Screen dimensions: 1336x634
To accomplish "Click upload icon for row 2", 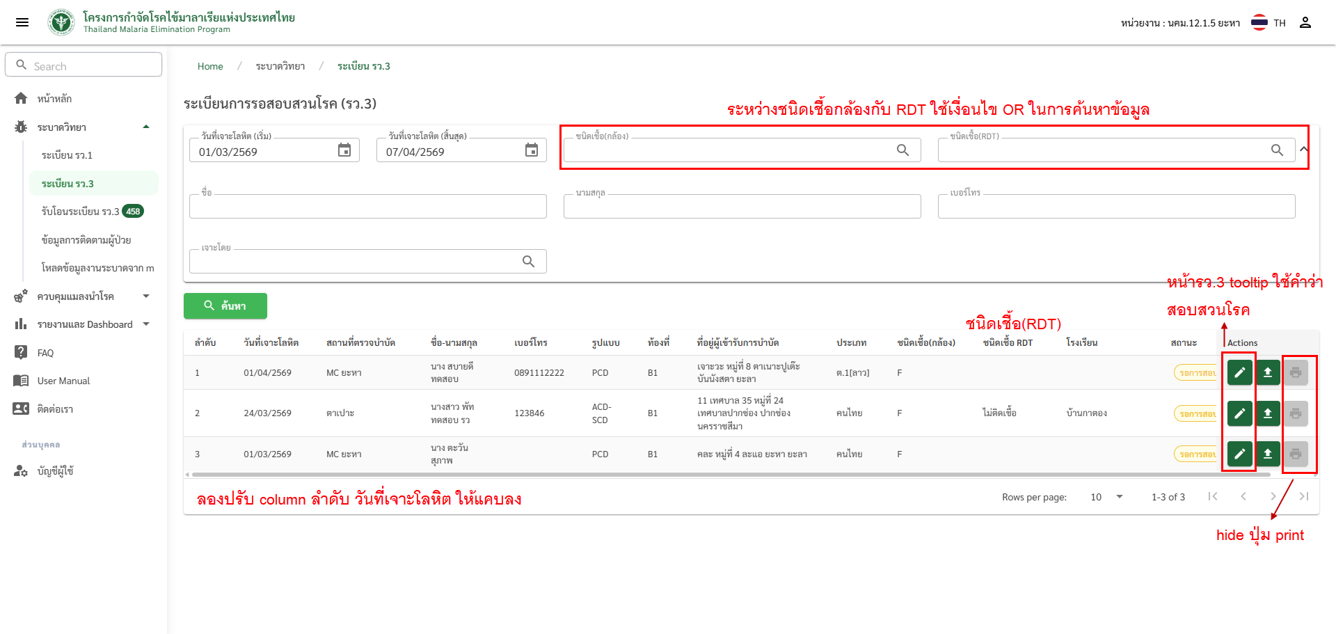I will tap(1268, 413).
